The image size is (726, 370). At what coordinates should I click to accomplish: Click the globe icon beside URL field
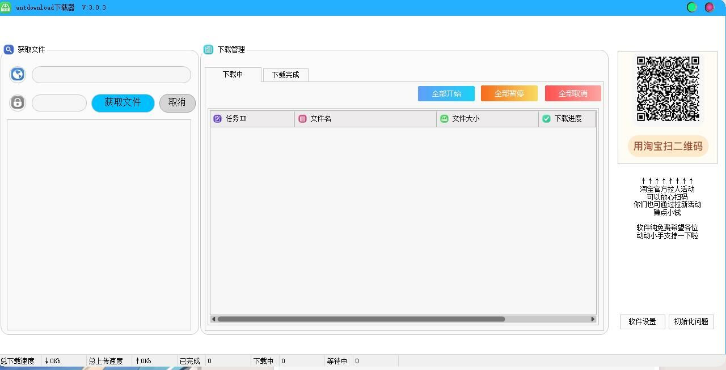[18, 75]
